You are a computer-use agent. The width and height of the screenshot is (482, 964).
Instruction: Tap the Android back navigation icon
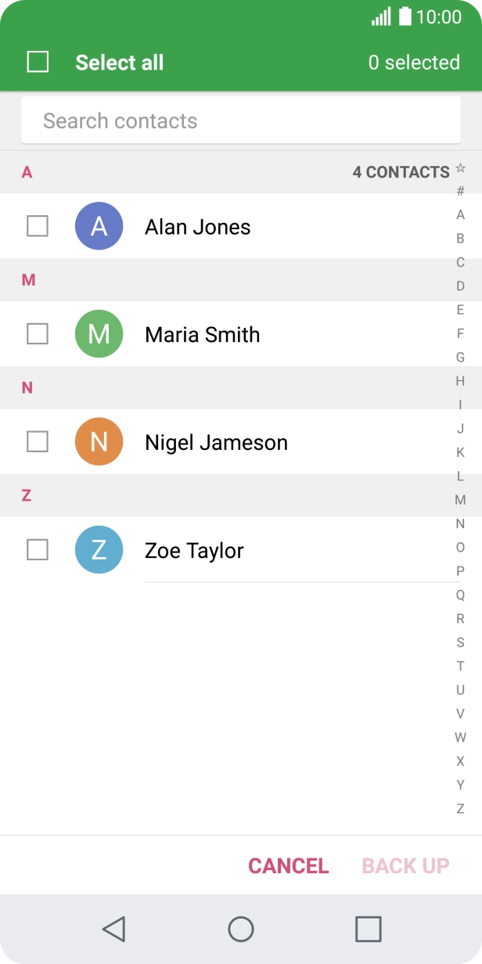point(114,929)
